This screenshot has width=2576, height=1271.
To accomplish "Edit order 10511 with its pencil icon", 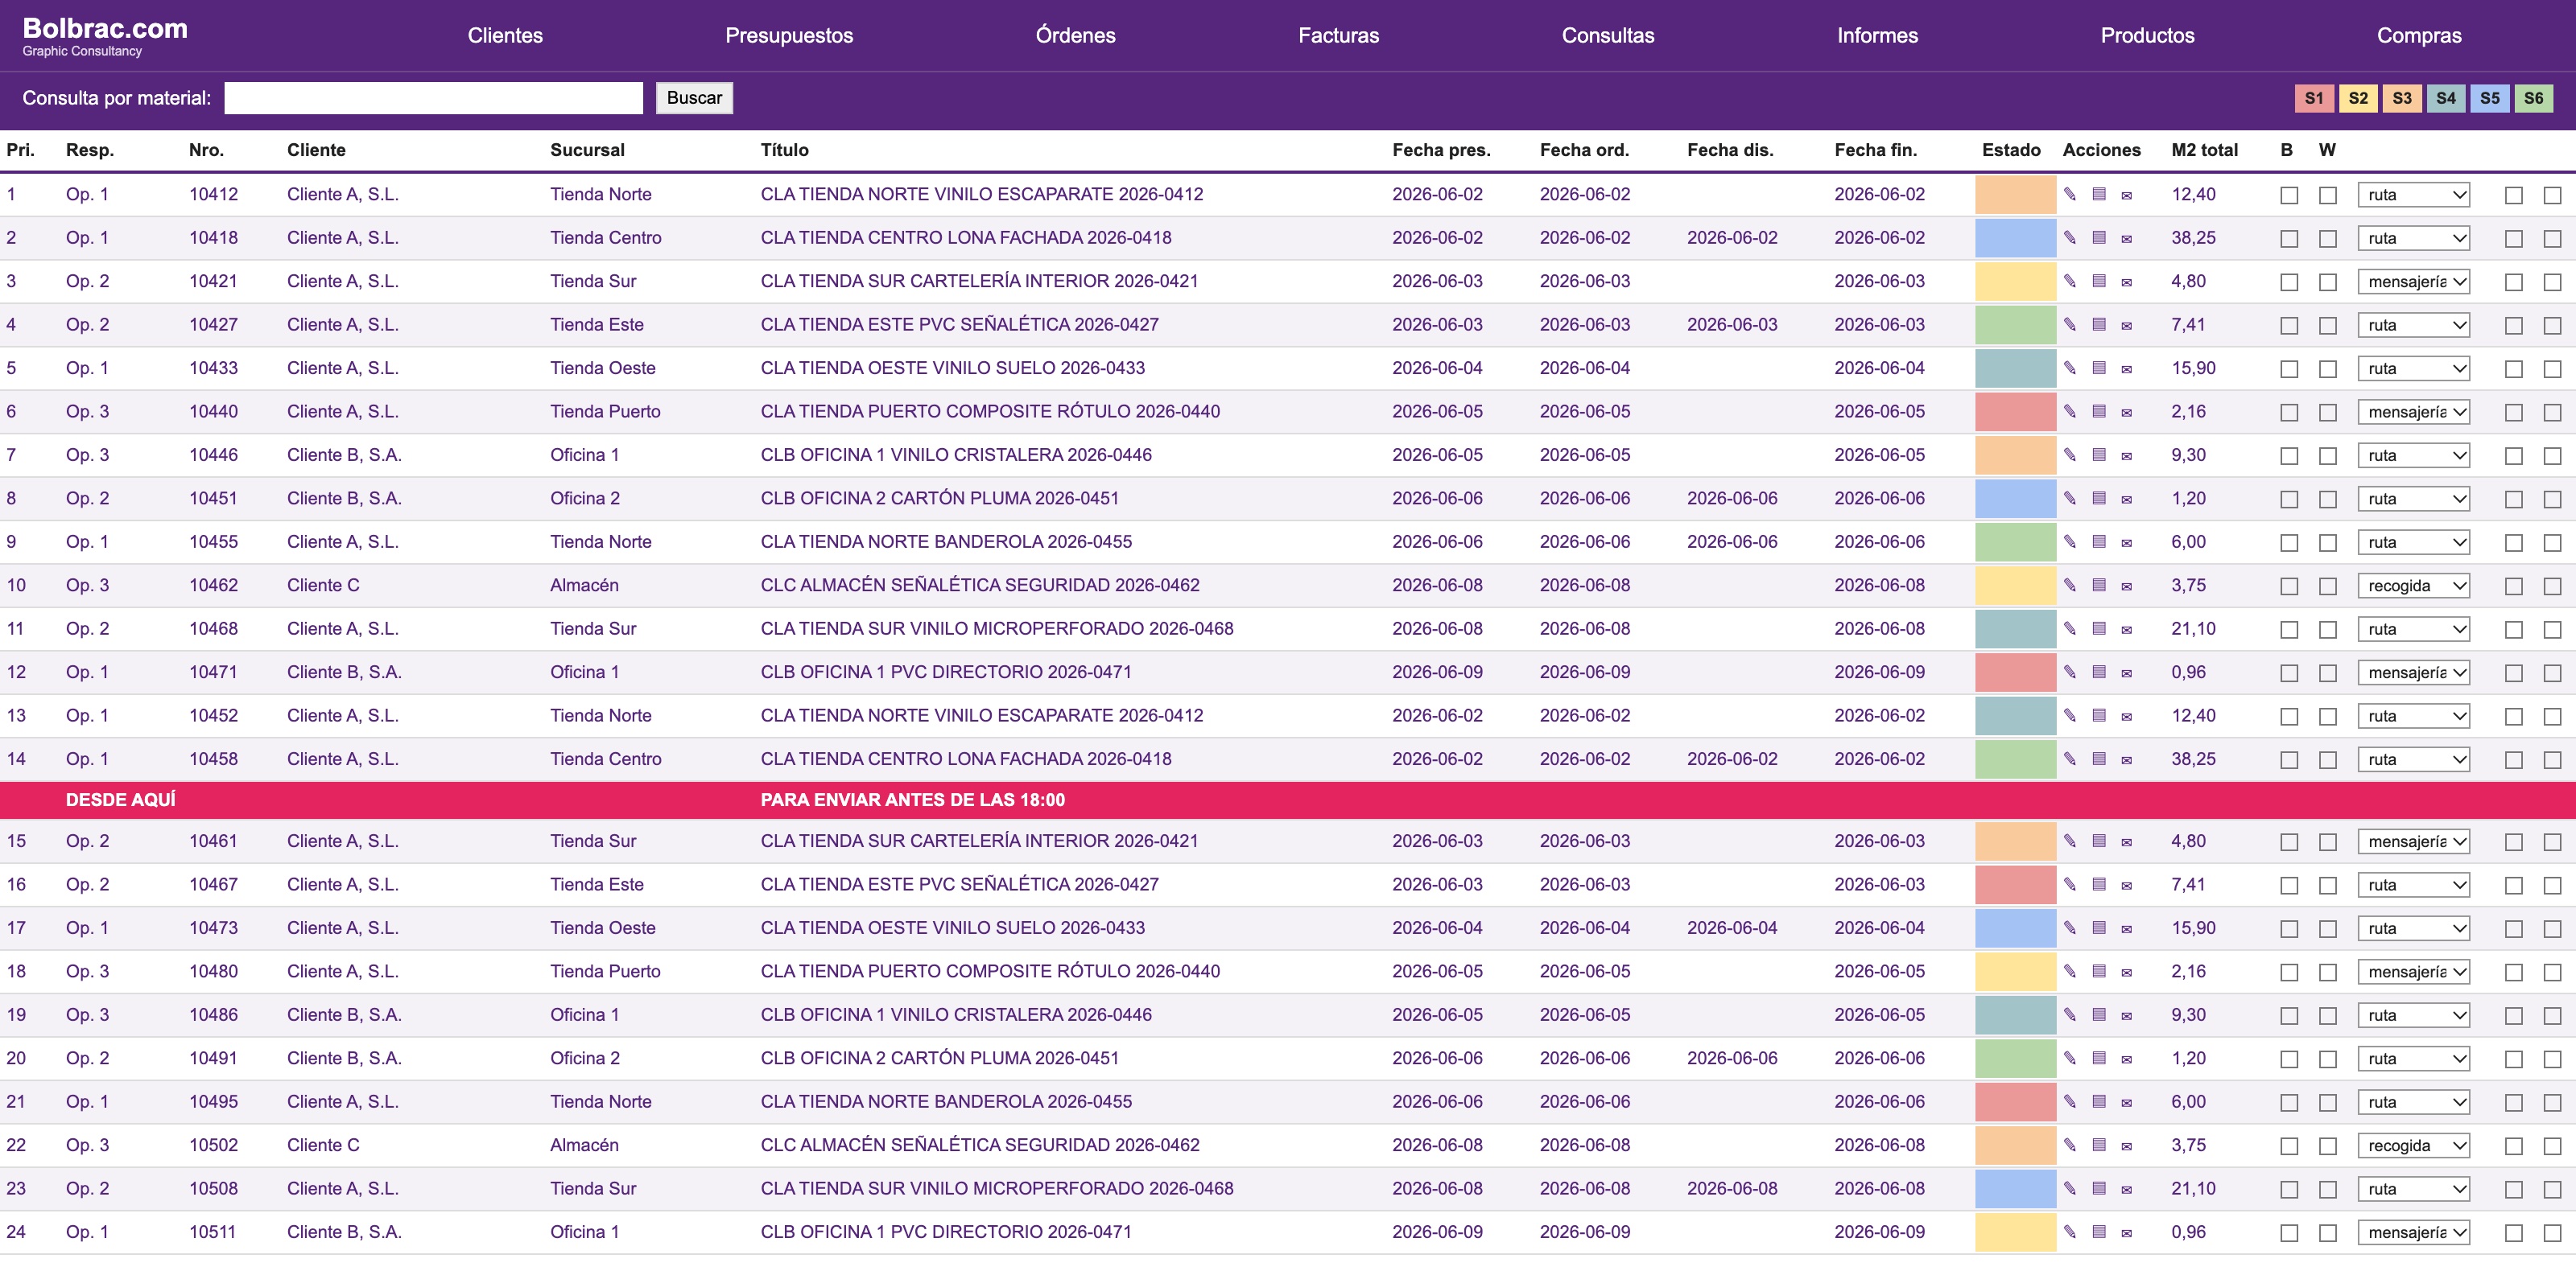I will point(2070,1232).
